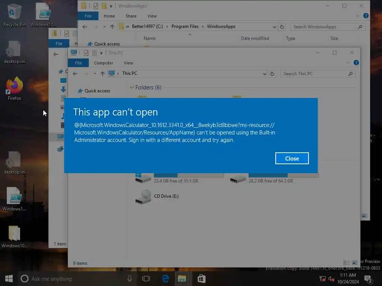Image resolution: width=382 pixels, height=286 pixels.
Task: Select the drive with 28.2 GB free
Action: [274, 178]
